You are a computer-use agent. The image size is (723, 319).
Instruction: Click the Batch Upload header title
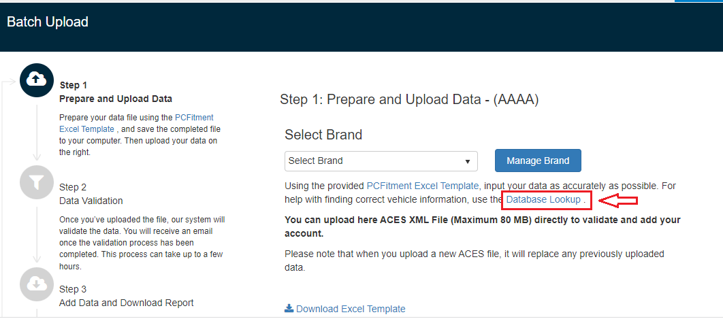click(x=48, y=22)
